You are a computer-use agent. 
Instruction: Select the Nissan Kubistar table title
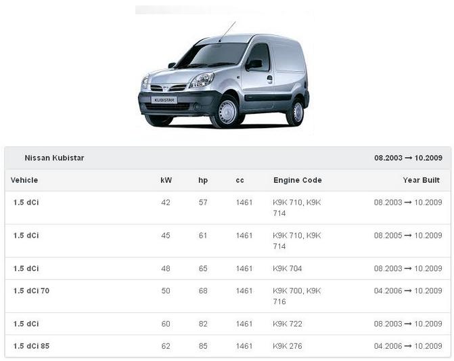[54, 158]
